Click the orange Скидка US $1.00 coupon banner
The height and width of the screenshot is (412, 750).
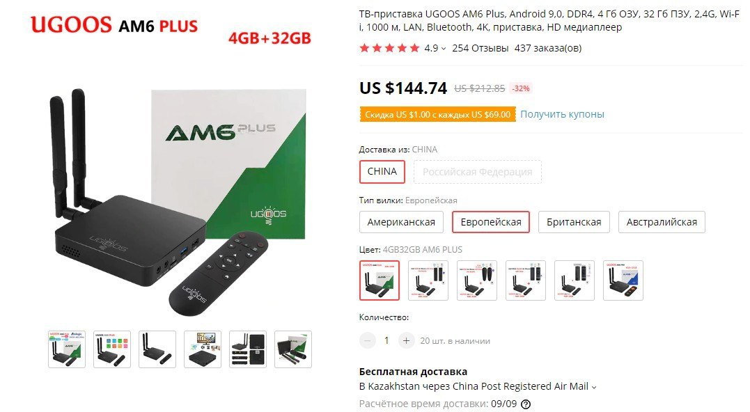(x=437, y=115)
